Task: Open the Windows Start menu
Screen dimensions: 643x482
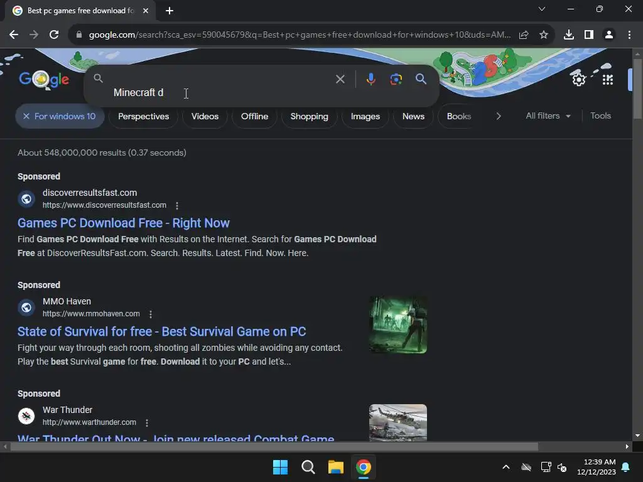Action: pyautogui.click(x=281, y=467)
